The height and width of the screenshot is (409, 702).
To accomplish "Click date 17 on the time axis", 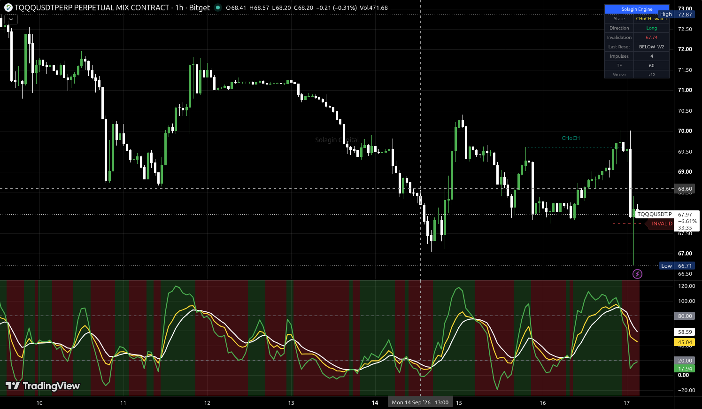I will [x=626, y=403].
